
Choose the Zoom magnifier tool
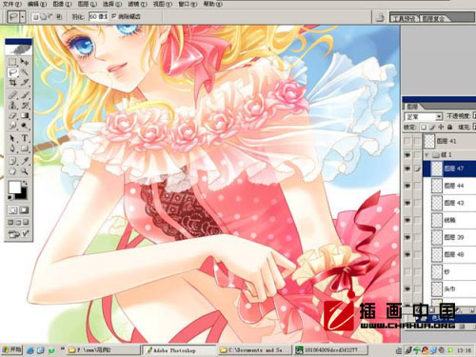tap(25, 171)
